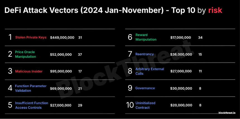Click the Governance label
Viewport: 240px width, 119px height.
pyautogui.click(x=145, y=88)
